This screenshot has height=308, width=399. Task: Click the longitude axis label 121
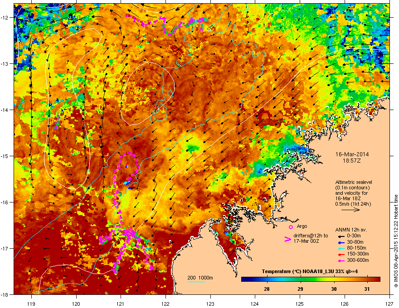point(121,303)
